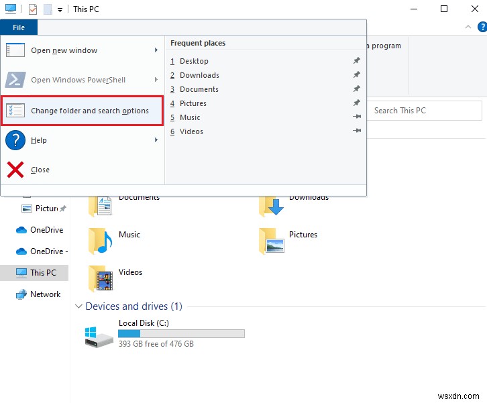
Task: Open the File tab menu
Action: pyautogui.click(x=19, y=27)
